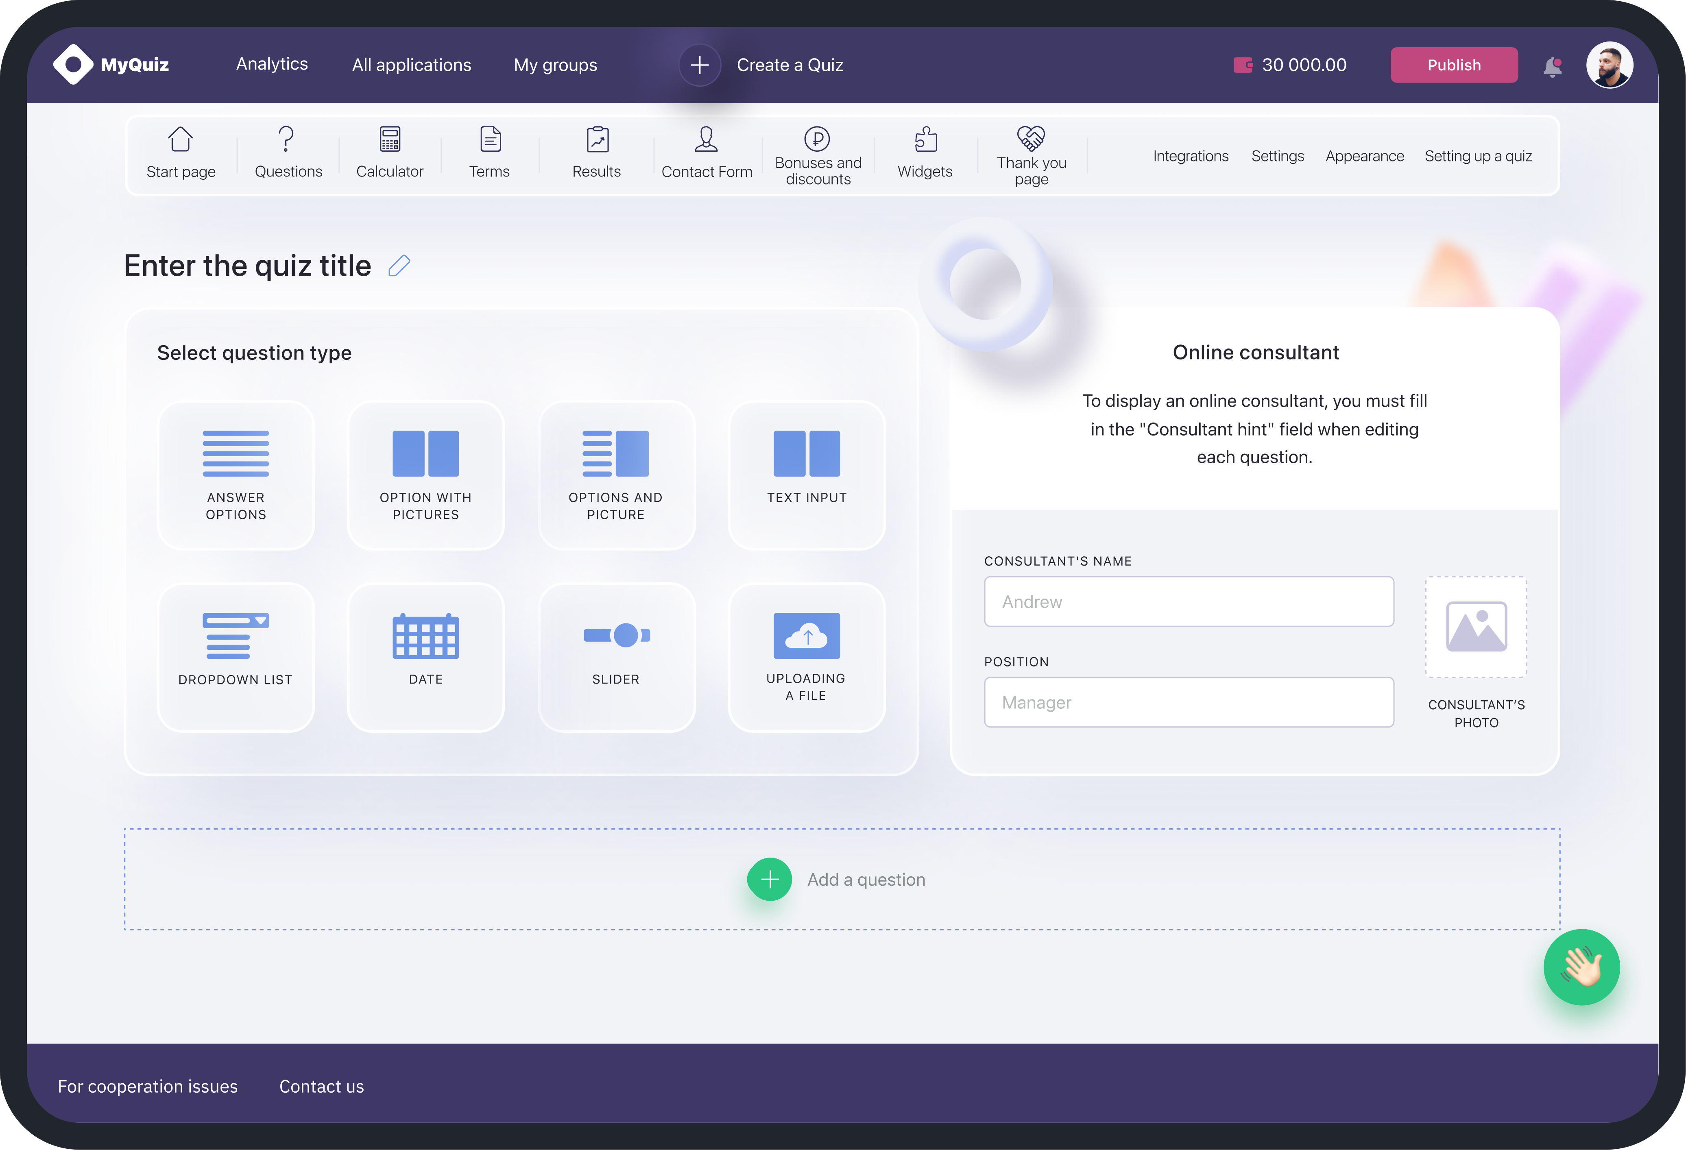The height and width of the screenshot is (1150, 1686).
Task: Select Uploading a file question type
Action: (806, 657)
